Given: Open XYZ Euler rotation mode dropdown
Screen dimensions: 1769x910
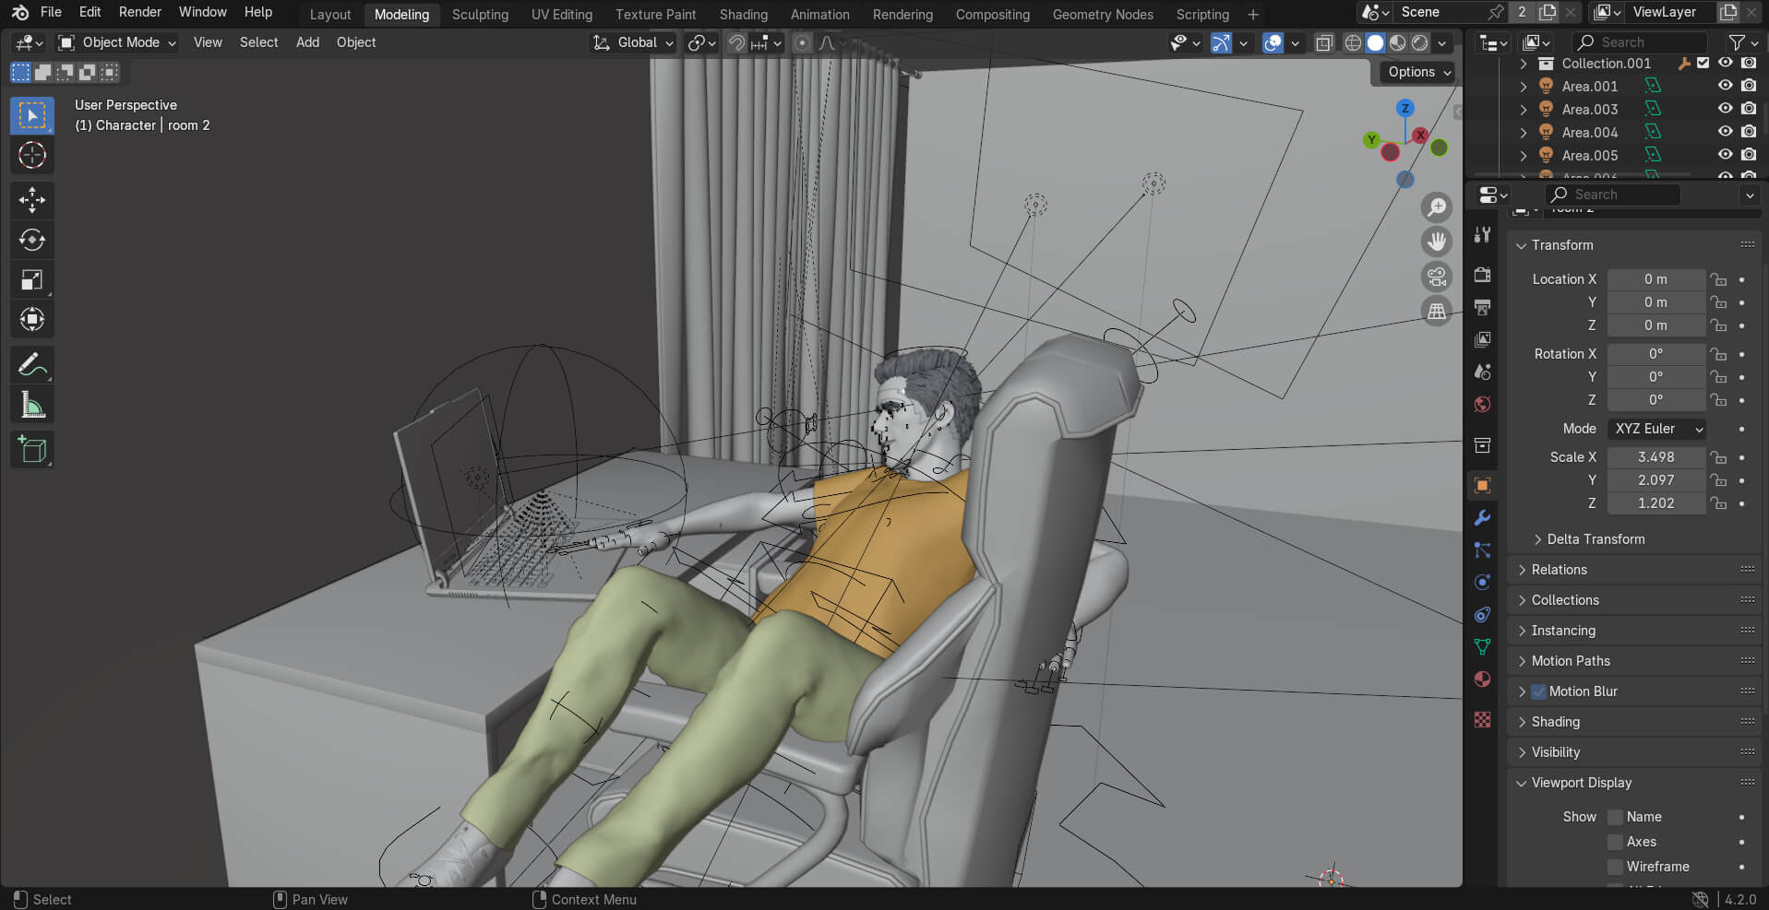Looking at the screenshot, I should point(1656,429).
